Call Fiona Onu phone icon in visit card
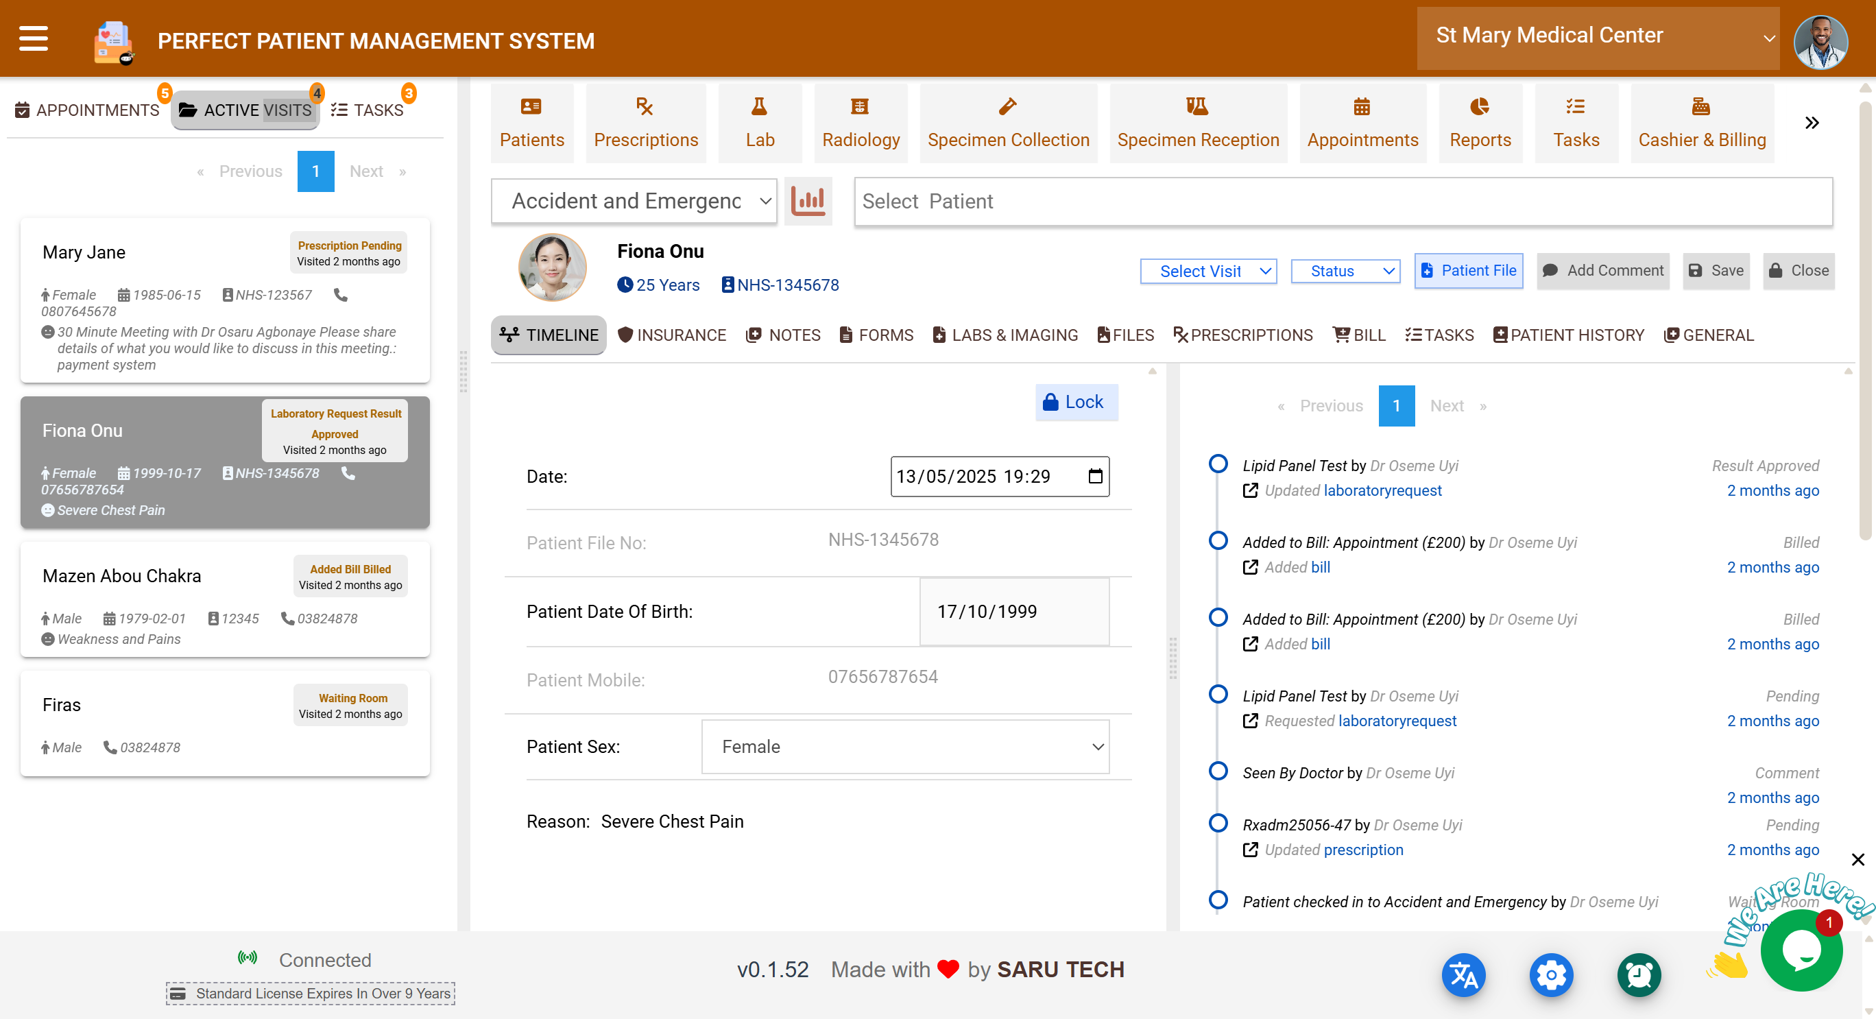1876x1019 pixels. coord(348,473)
